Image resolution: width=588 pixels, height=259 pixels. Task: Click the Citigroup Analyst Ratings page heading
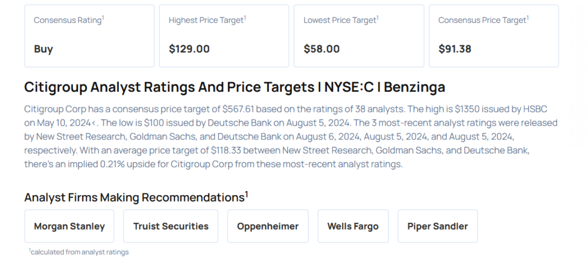234,87
